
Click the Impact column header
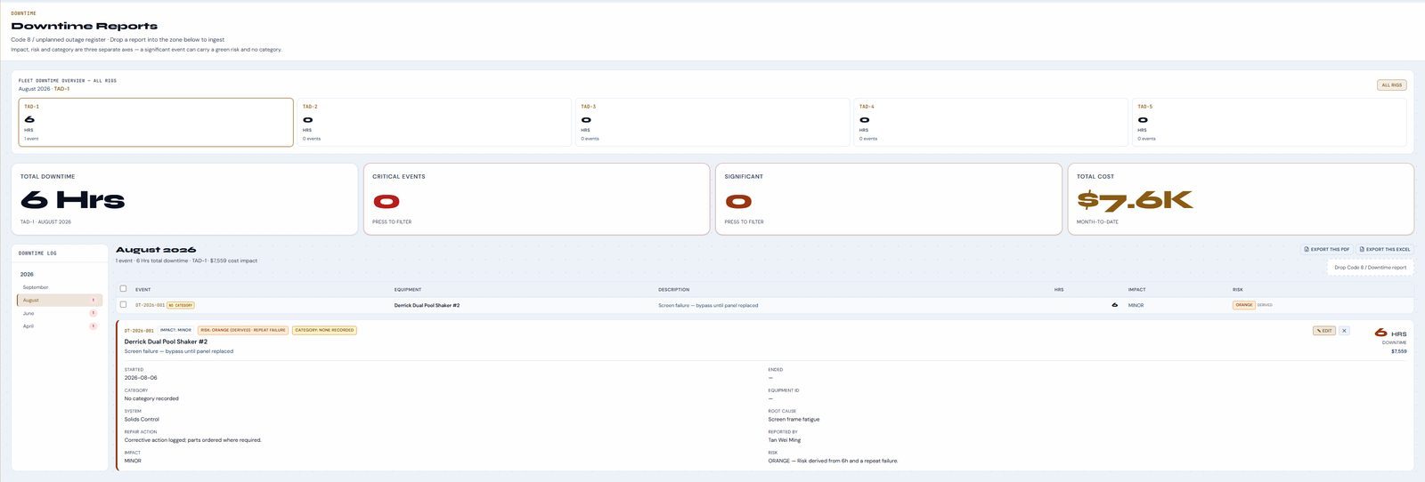pos(1136,290)
